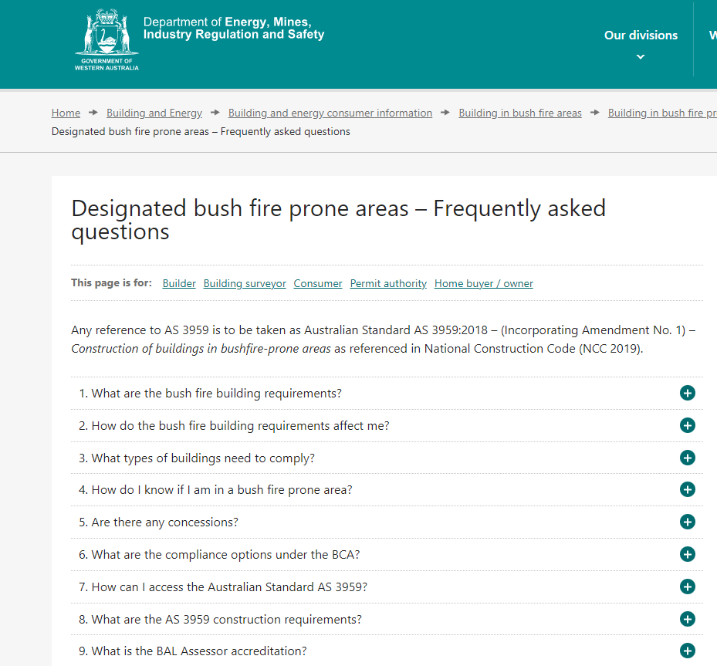717x666 pixels.
Task: Follow the Permit authority link
Action: (x=388, y=283)
